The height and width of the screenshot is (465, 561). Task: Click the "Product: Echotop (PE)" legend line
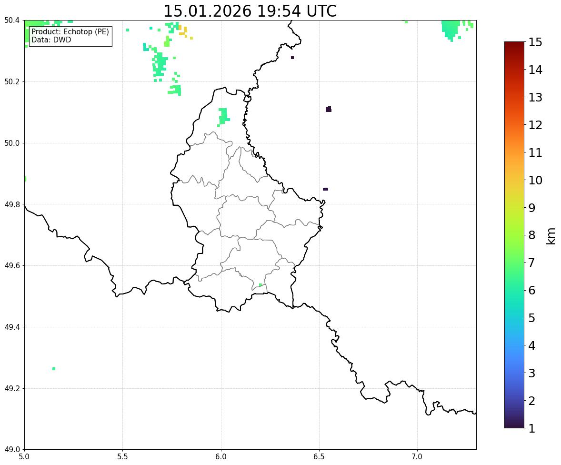click(70, 32)
